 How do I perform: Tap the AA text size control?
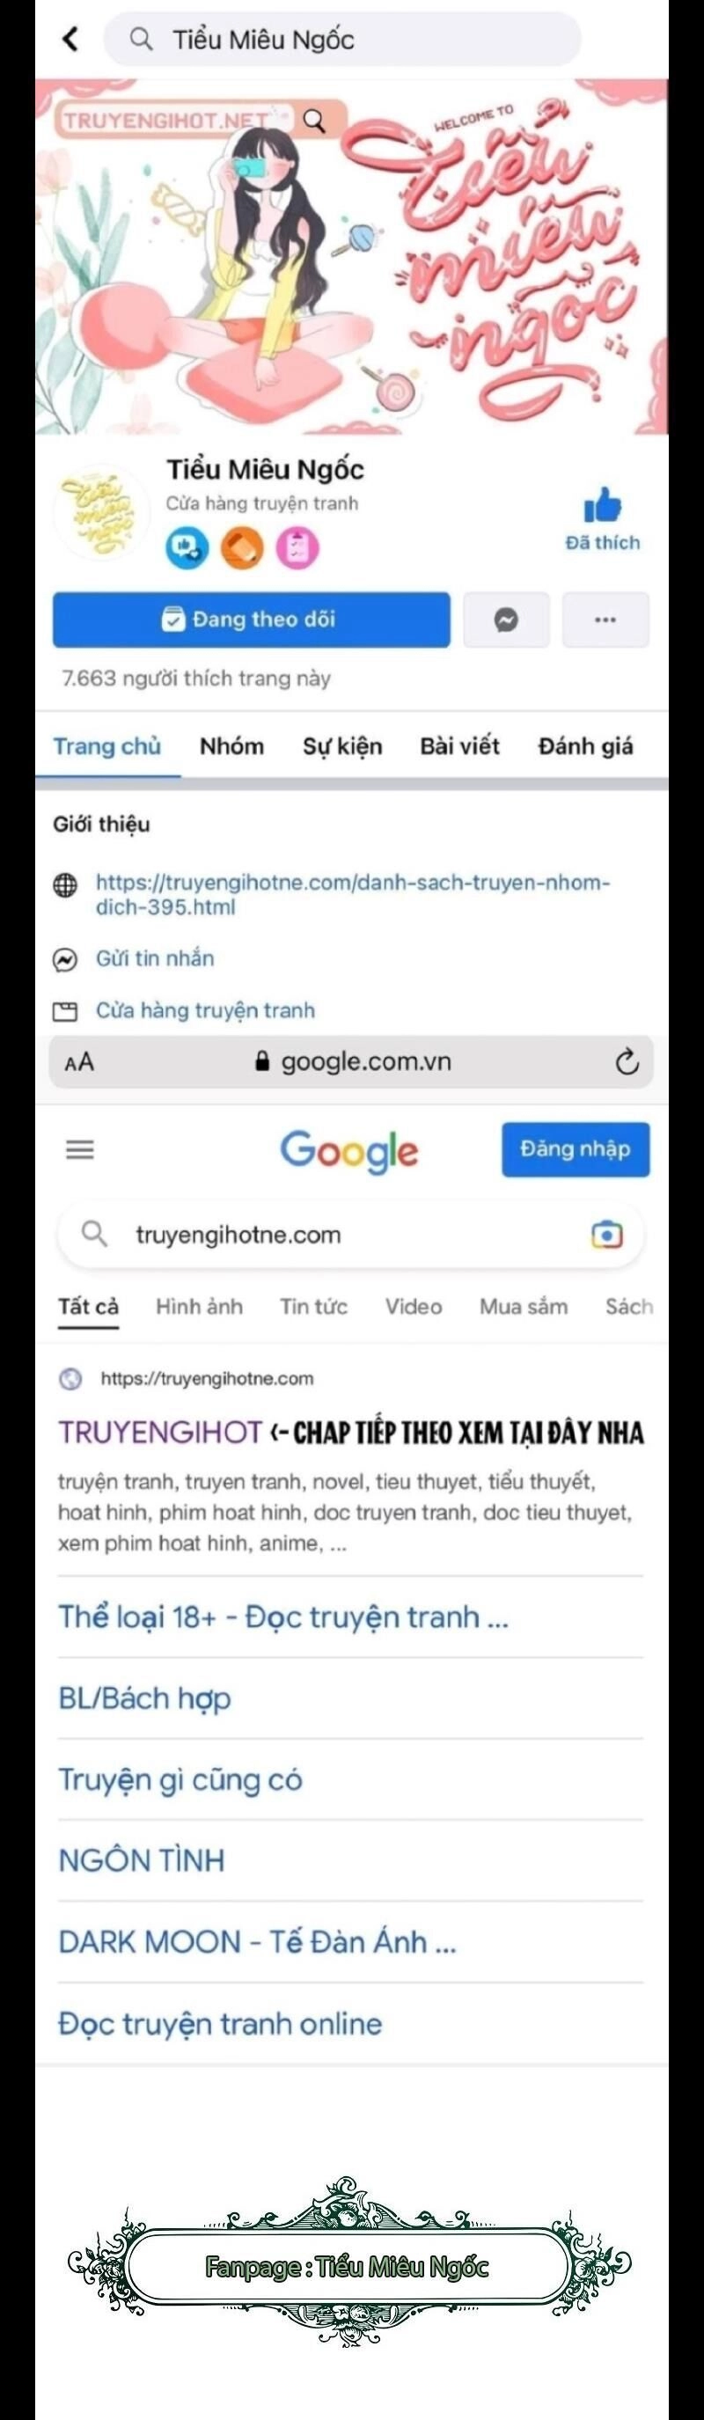coord(79,1062)
